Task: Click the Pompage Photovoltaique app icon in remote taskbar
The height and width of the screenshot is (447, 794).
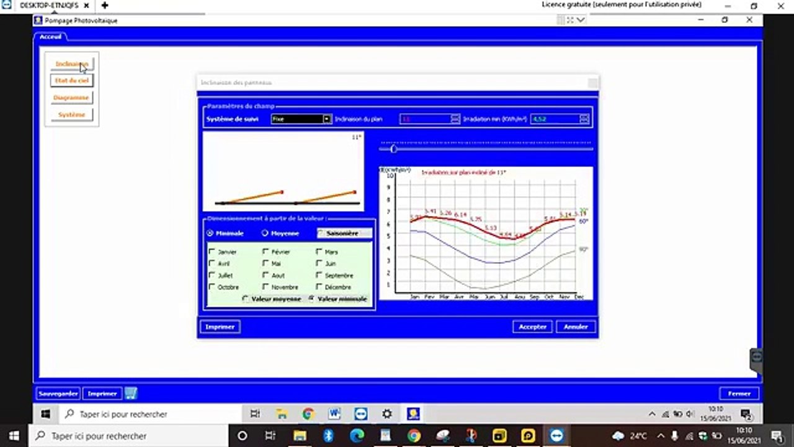Action: coord(413,414)
